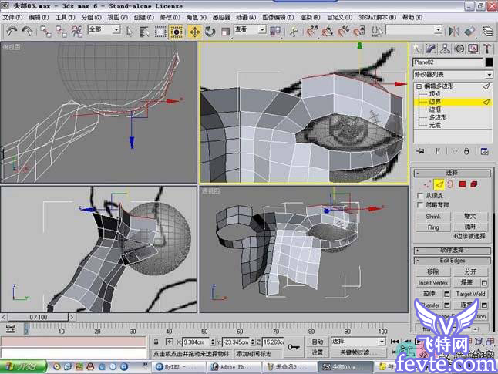Click the Mirror Selected Objects tool
This screenshot has height=374, width=498.
(454, 31)
